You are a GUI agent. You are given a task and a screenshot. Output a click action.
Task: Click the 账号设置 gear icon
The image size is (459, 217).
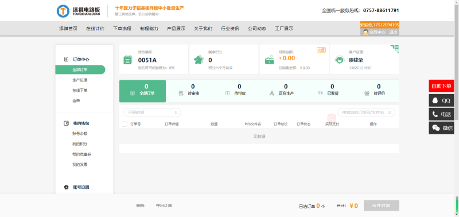pos(66,187)
